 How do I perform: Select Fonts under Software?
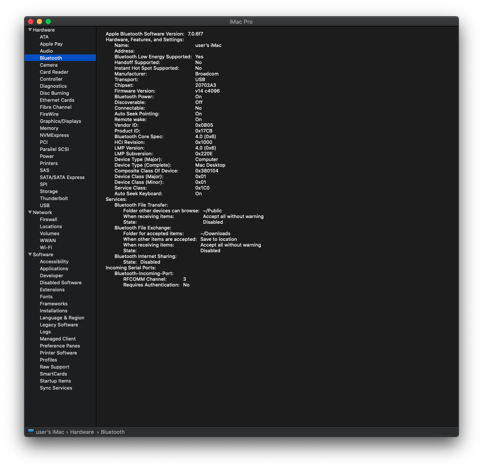[46, 297]
